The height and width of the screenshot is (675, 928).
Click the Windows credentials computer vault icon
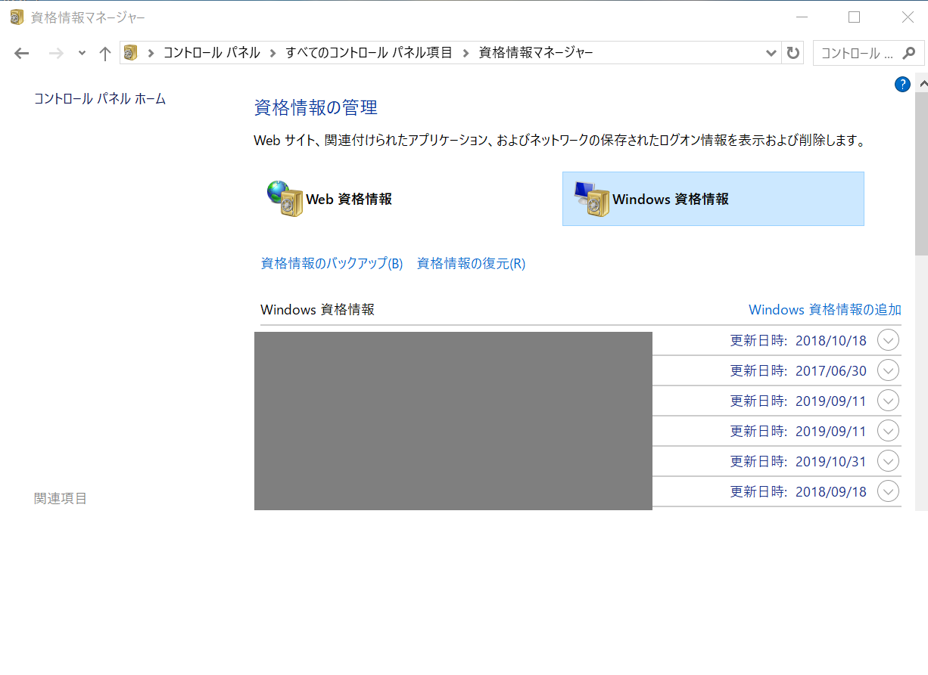tap(592, 199)
